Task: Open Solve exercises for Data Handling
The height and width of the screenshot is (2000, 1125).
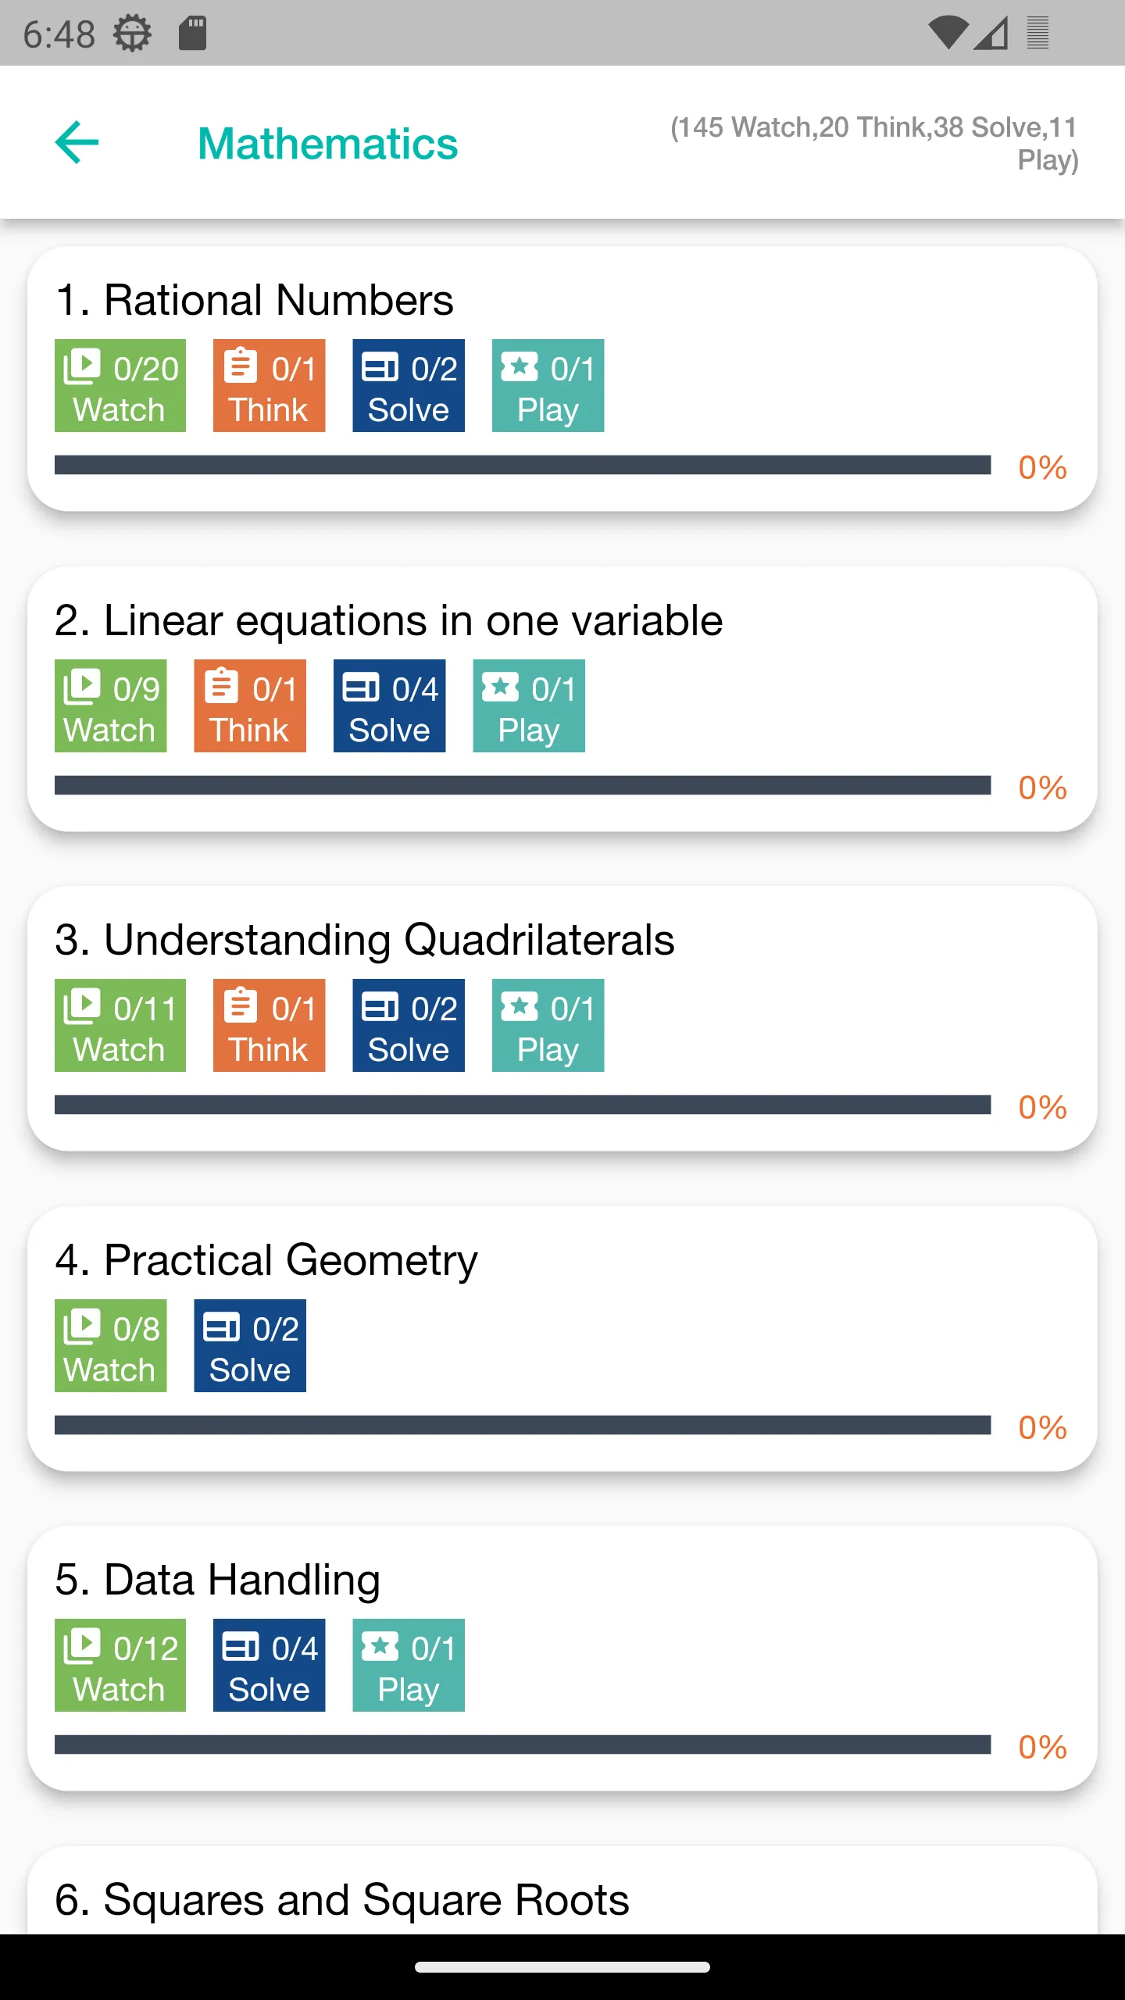Action: pyautogui.click(x=269, y=1665)
